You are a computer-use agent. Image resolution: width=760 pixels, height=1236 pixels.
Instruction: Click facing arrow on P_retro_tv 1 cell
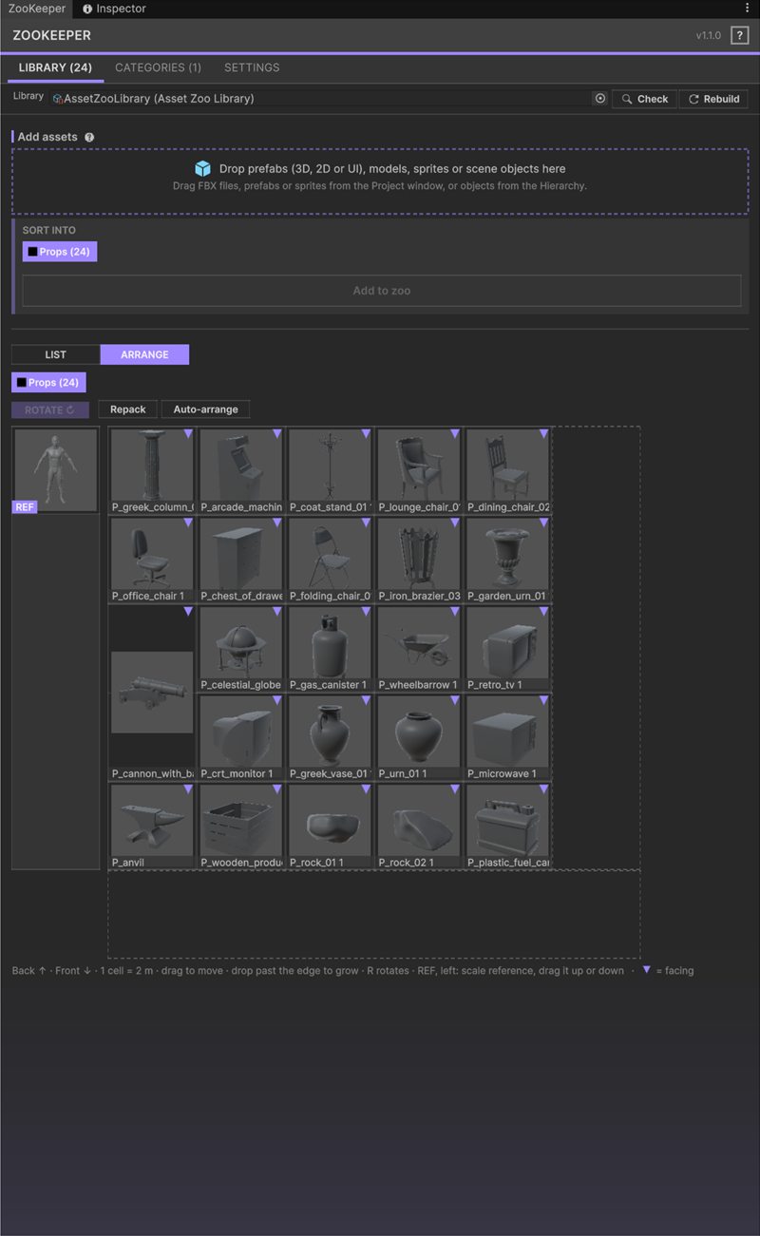tap(543, 611)
